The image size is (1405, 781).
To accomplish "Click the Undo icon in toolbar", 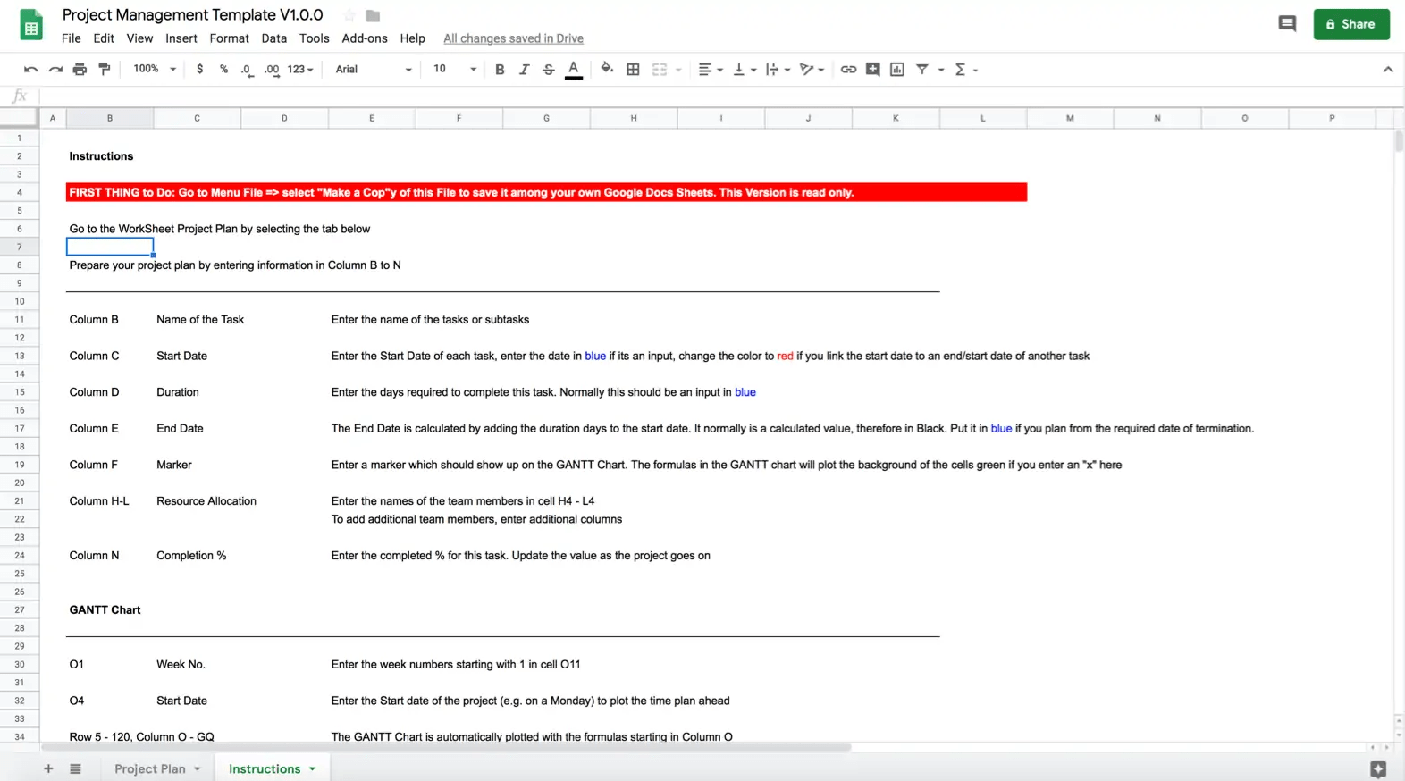I will [31, 70].
